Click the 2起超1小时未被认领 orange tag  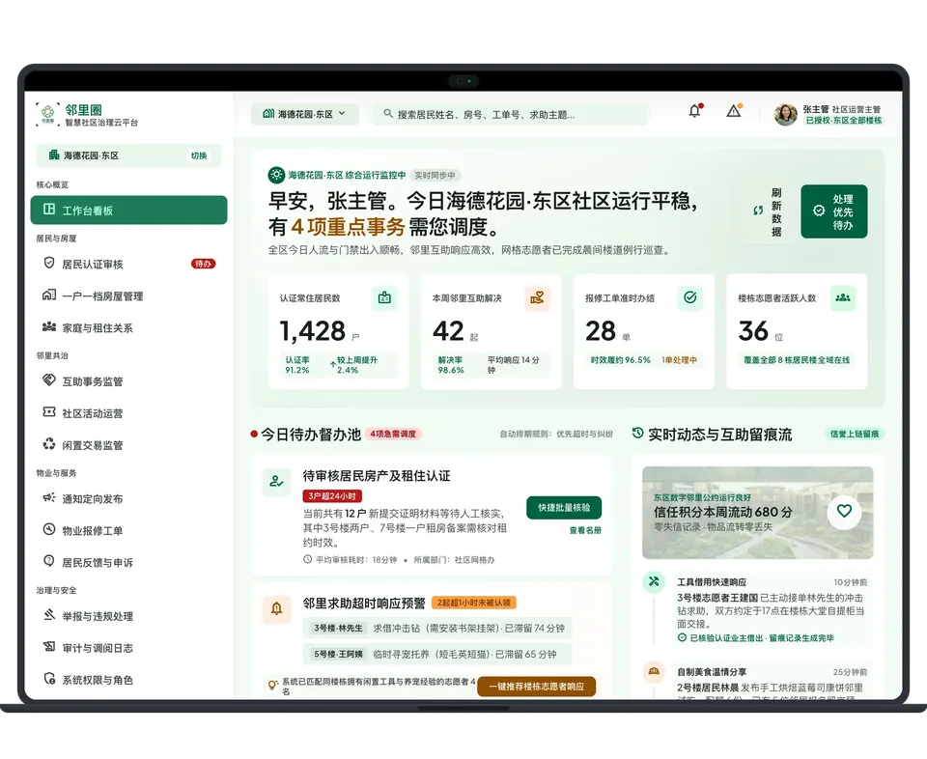tap(474, 603)
